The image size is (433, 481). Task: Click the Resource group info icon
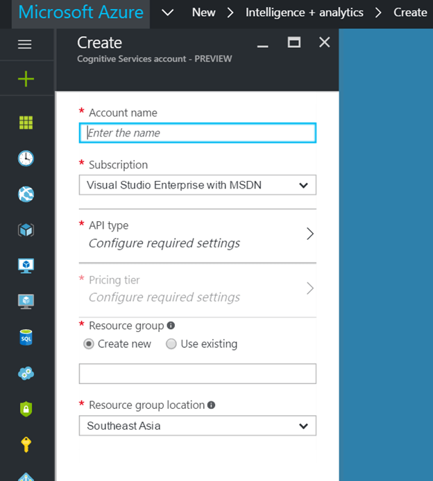tap(171, 325)
